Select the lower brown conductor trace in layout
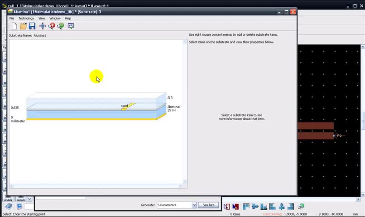 pos(316,136)
